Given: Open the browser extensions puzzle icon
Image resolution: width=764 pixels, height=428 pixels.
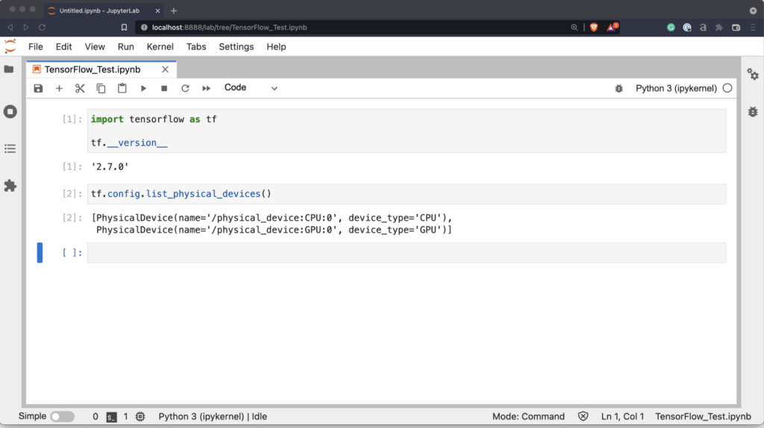Looking at the screenshot, I should click(x=719, y=28).
